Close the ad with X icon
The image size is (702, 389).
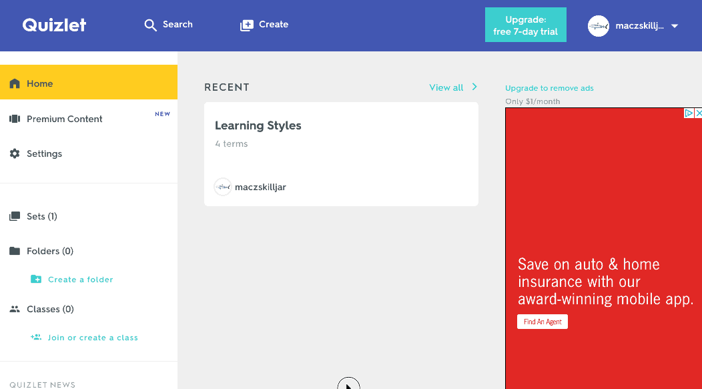click(699, 113)
